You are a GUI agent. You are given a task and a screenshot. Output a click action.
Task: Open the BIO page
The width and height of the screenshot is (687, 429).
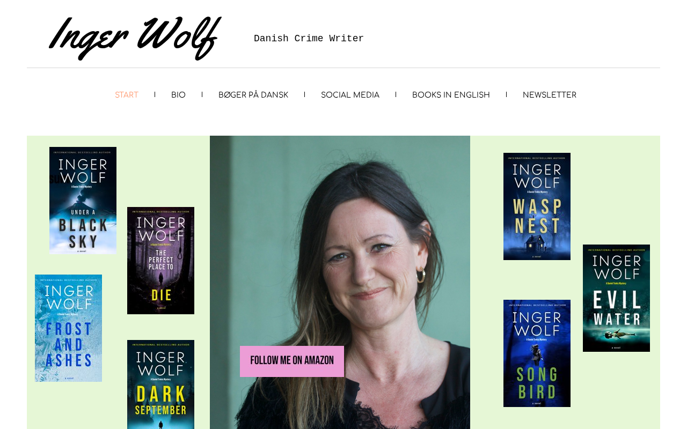[178, 95]
